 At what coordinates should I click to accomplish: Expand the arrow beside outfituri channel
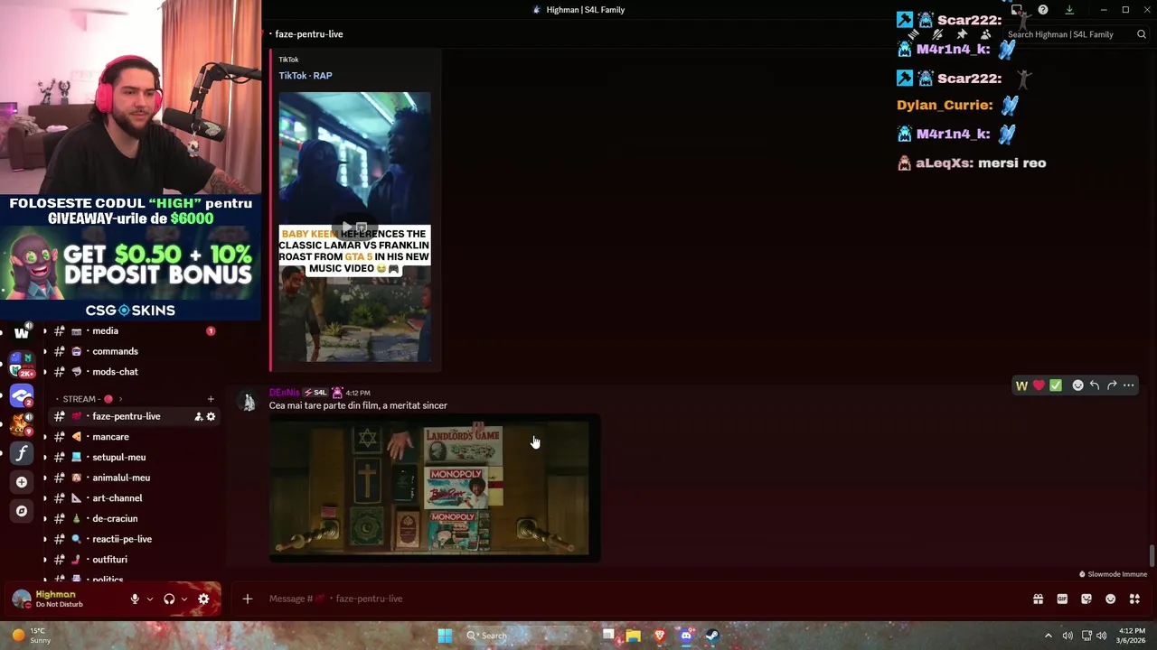pos(44,560)
